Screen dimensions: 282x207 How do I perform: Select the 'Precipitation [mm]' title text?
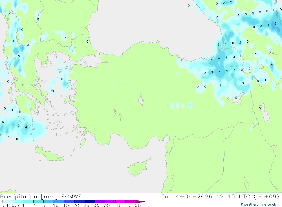pyautogui.click(x=29, y=197)
